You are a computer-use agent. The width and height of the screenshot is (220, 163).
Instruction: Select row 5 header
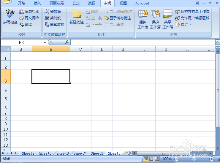[x=5, y=97]
